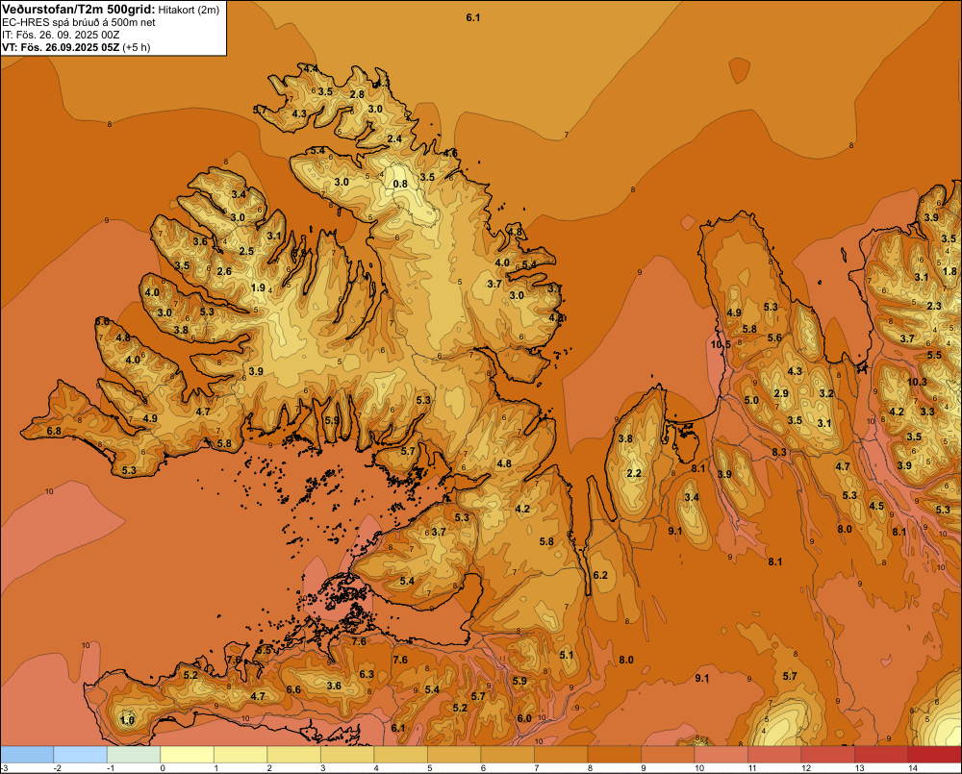Click the initial time 'IT: Fös. 26. 09. 2025 00Z'
Viewport: 962px width, 774px height.
(61, 35)
